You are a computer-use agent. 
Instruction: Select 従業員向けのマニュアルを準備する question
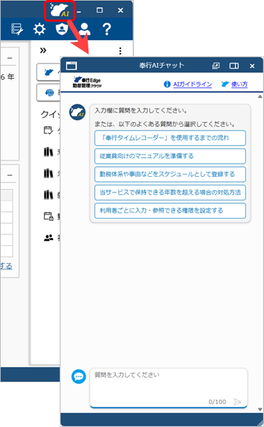pyautogui.click(x=170, y=156)
